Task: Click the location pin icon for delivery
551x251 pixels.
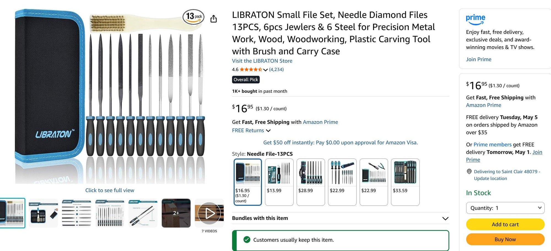Action: coord(469,171)
